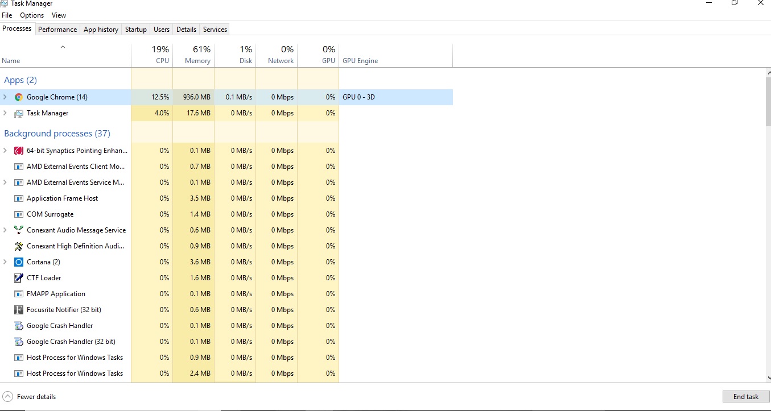Viewport: 771px width, 411px height.
Task: Collapse view using the Fewer details arrow icon
Action: (x=7, y=397)
